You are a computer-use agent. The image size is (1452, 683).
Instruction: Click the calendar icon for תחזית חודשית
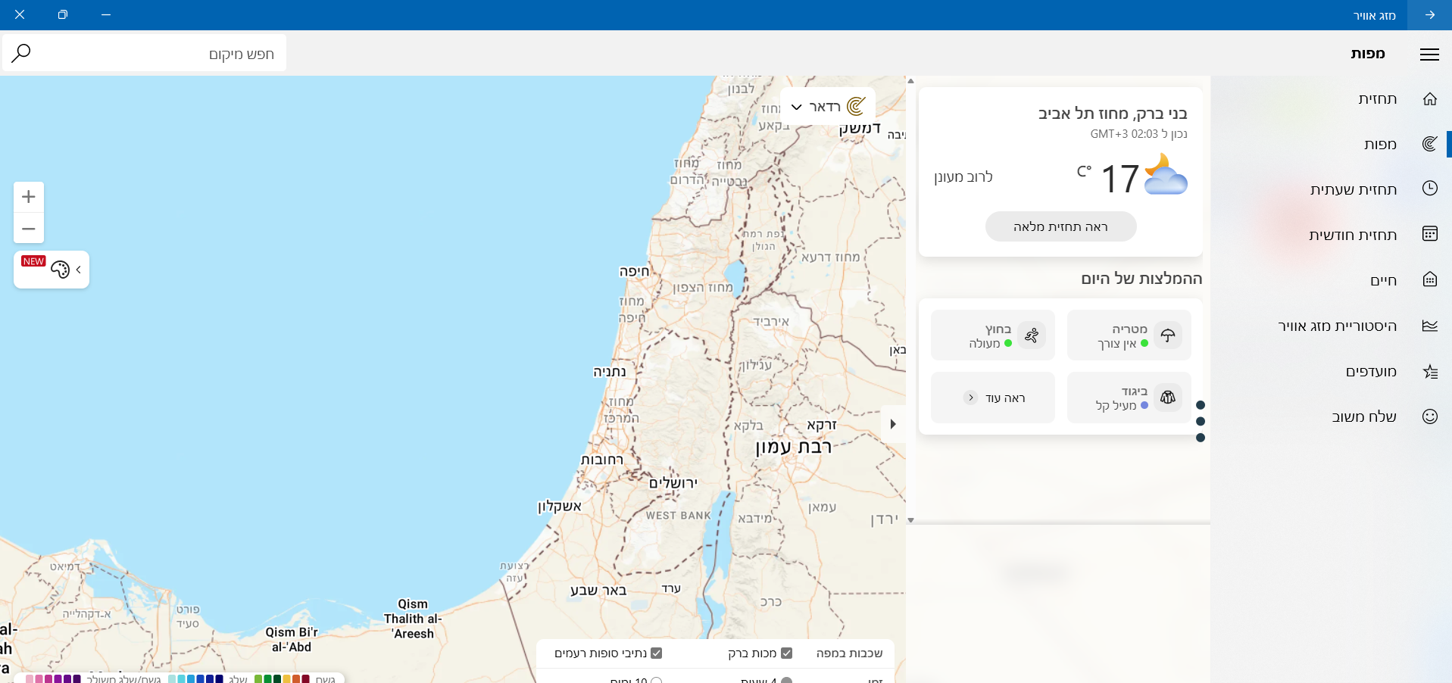1429,234
